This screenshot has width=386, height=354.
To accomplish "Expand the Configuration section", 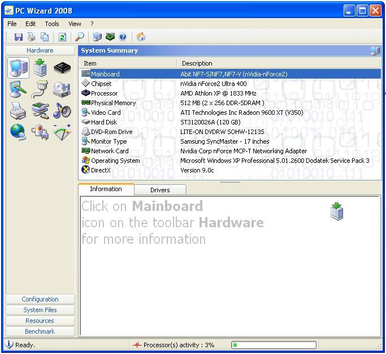I will coord(40,299).
